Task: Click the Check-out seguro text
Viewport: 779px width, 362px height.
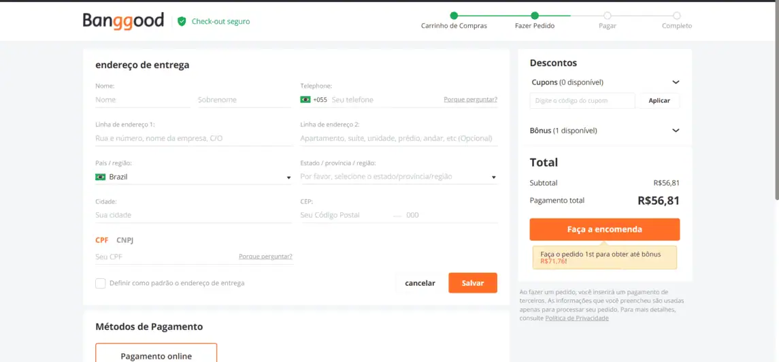Action: coord(220,21)
